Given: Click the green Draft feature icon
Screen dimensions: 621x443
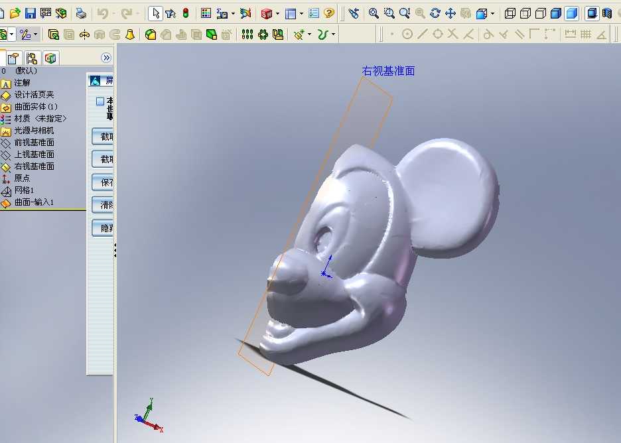Looking at the screenshot, I should (212, 34).
